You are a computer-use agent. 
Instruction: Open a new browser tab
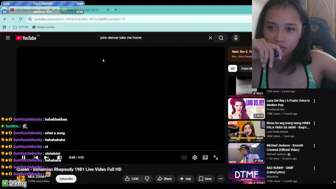point(116,10)
